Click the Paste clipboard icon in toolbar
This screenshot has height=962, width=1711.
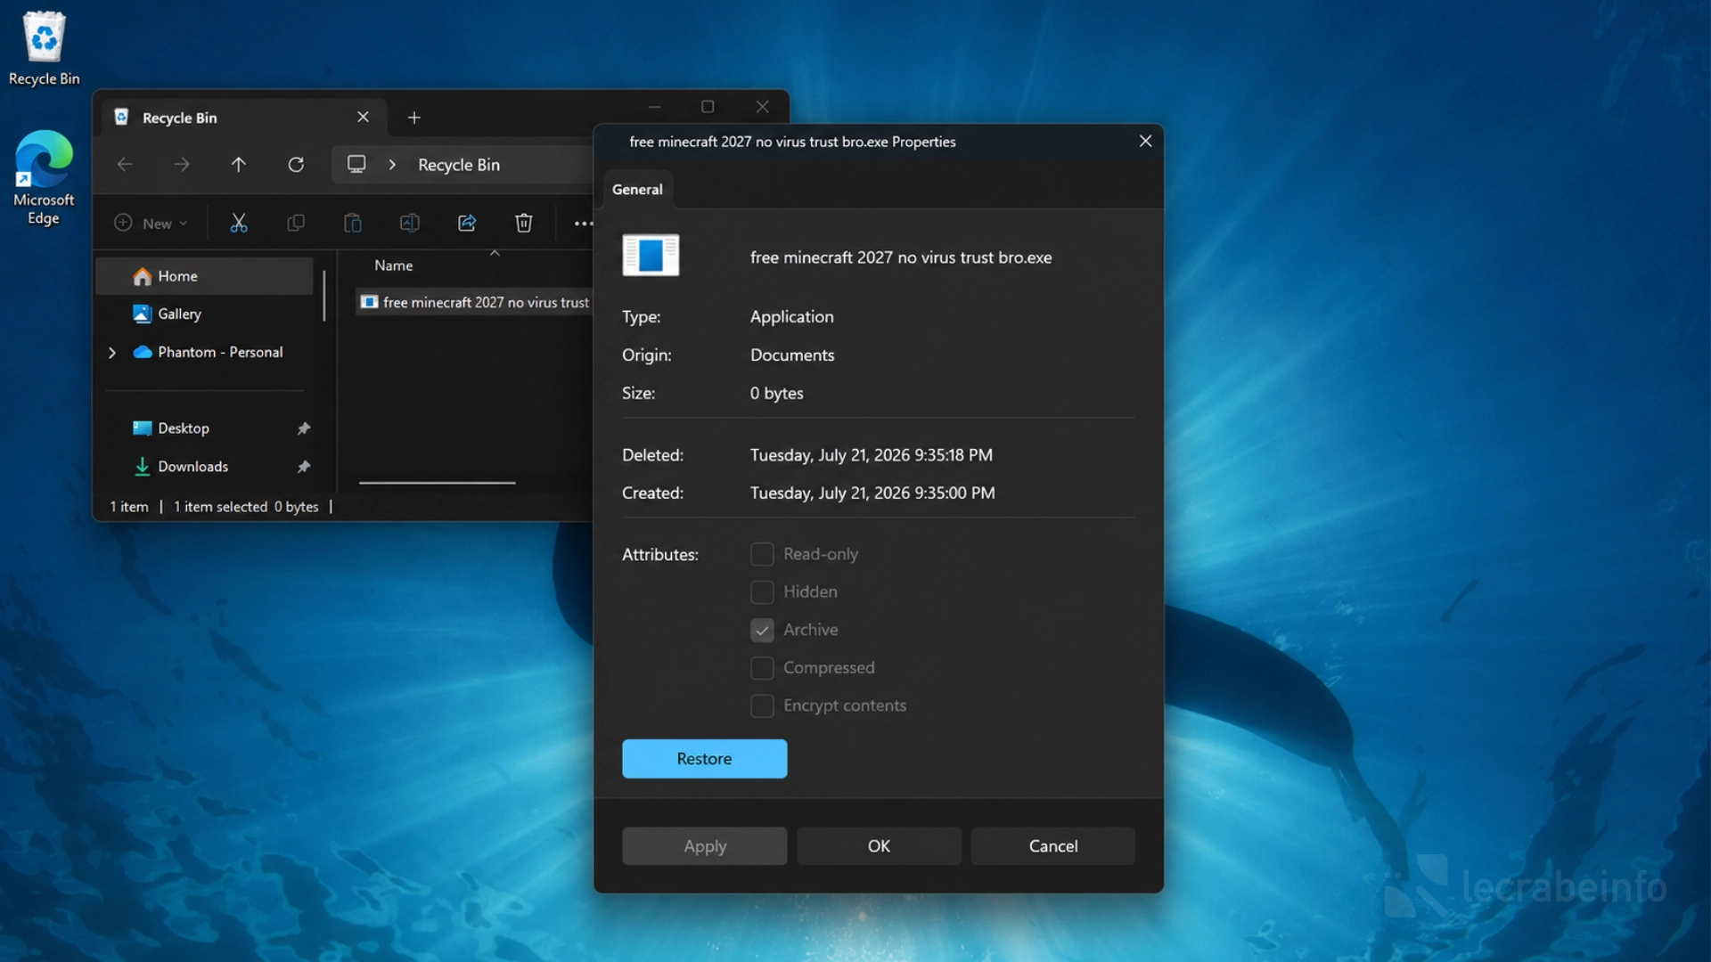click(353, 223)
